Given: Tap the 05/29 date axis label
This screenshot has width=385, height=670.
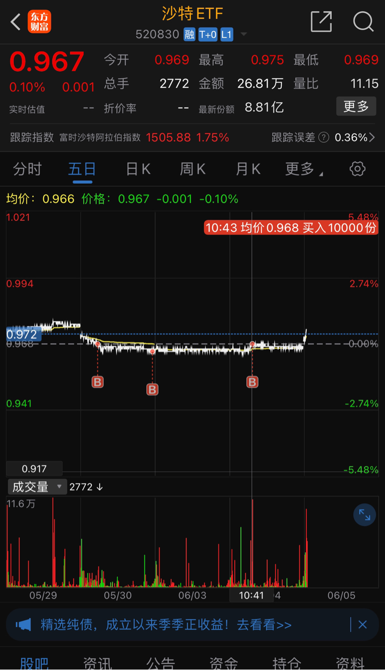Looking at the screenshot, I should tap(43, 595).
